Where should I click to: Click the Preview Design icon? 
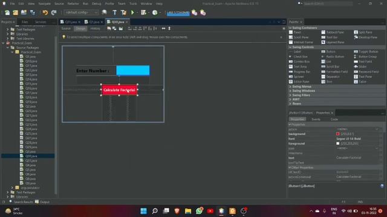tap(121, 28)
